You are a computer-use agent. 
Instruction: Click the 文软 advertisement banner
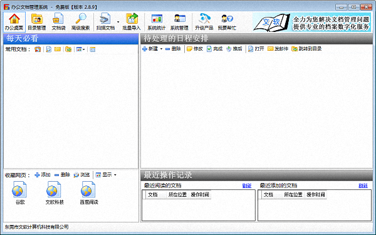[x=311, y=23]
